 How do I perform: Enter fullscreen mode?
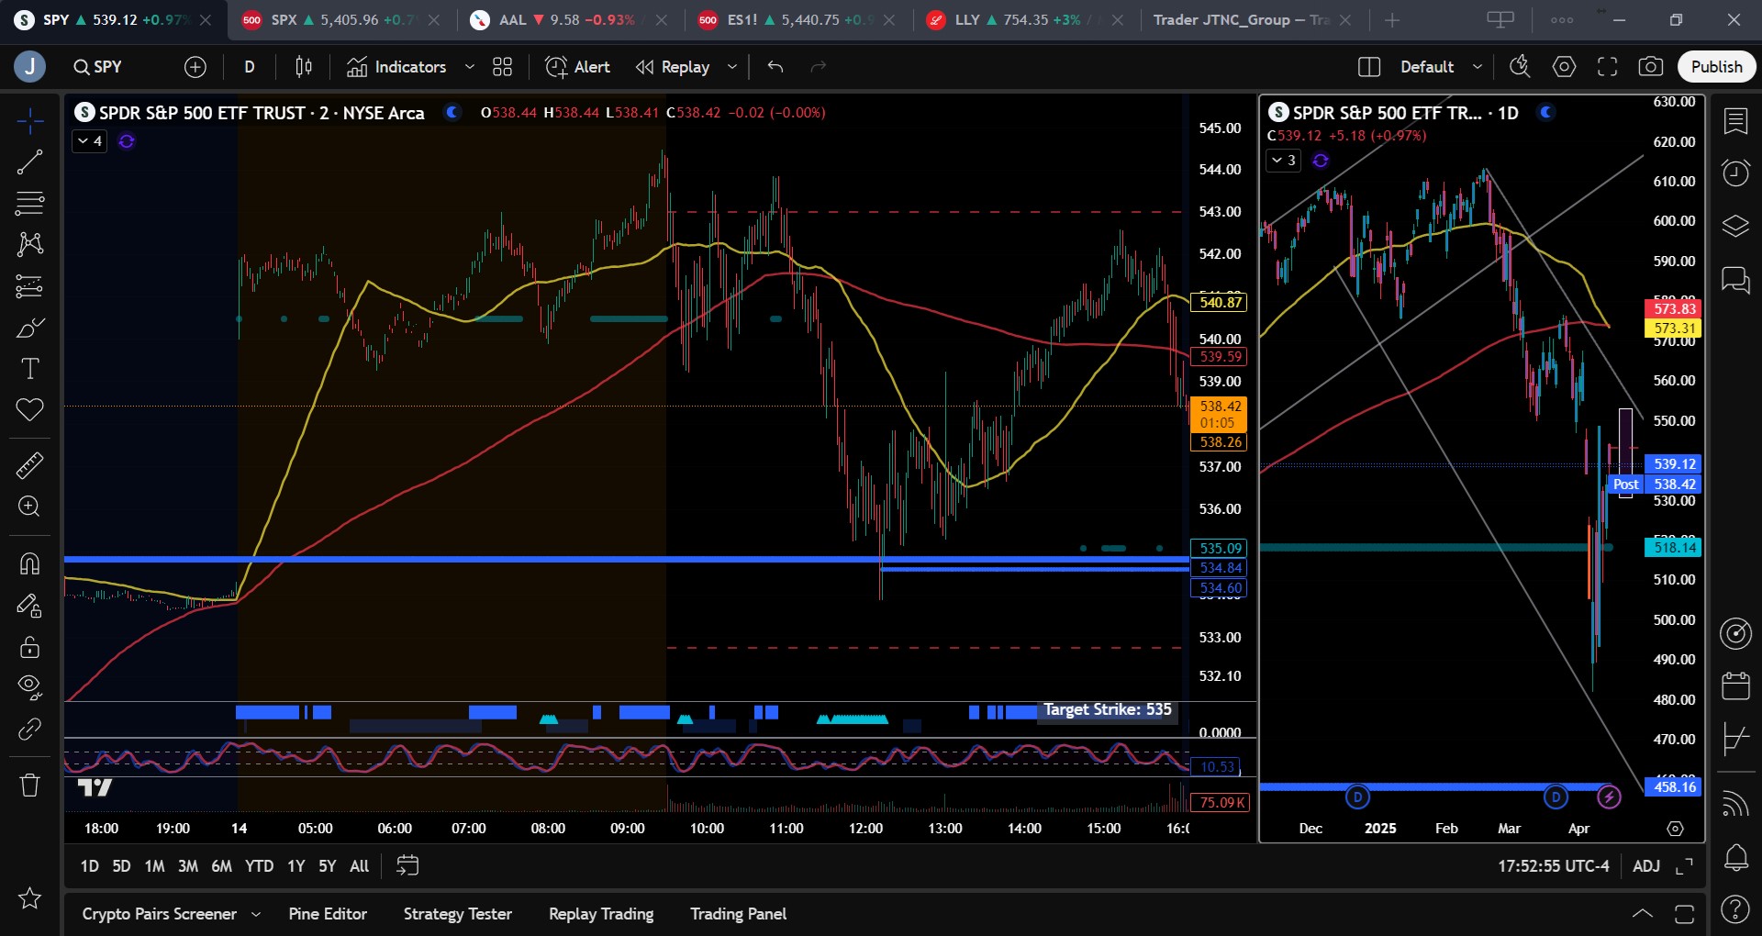1607,67
